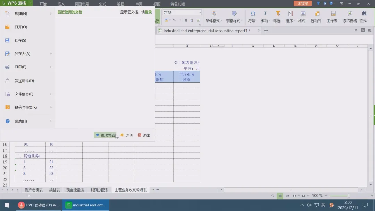Screen dimensions: 375x211
Task: Select the 另存为(A) menu item
Action: [27, 54]
